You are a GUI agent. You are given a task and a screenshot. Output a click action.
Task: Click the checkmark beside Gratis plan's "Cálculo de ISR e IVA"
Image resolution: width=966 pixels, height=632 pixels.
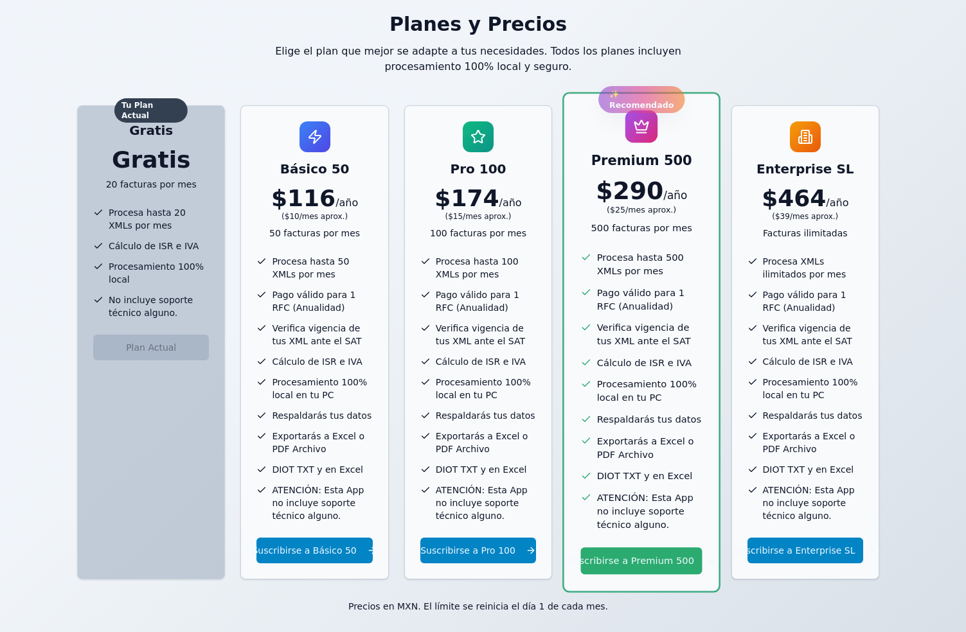pyautogui.click(x=98, y=246)
